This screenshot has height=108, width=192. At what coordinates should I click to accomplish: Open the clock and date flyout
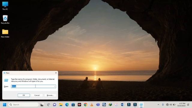click(x=181, y=105)
